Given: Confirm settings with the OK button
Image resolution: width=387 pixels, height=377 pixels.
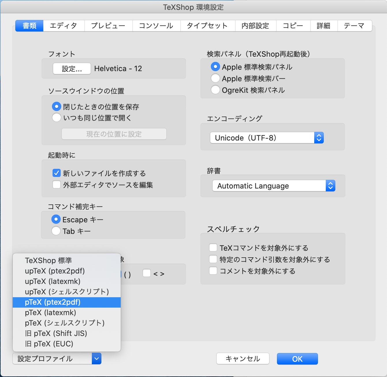Looking at the screenshot, I should pyautogui.click(x=297, y=359).
